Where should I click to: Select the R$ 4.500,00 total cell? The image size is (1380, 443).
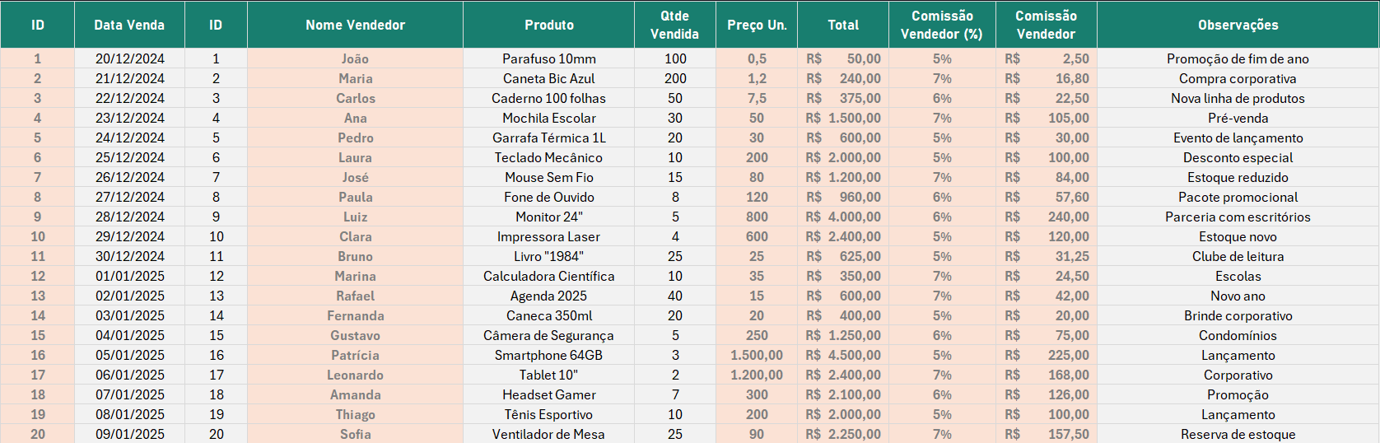(x=843, y=355)
